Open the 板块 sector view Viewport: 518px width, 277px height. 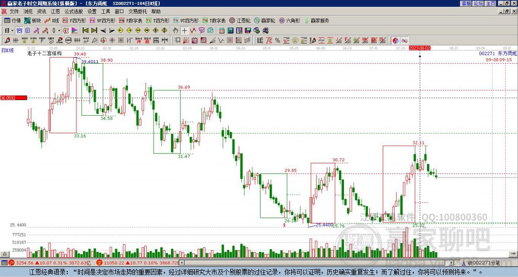click(x=32, y=21)
